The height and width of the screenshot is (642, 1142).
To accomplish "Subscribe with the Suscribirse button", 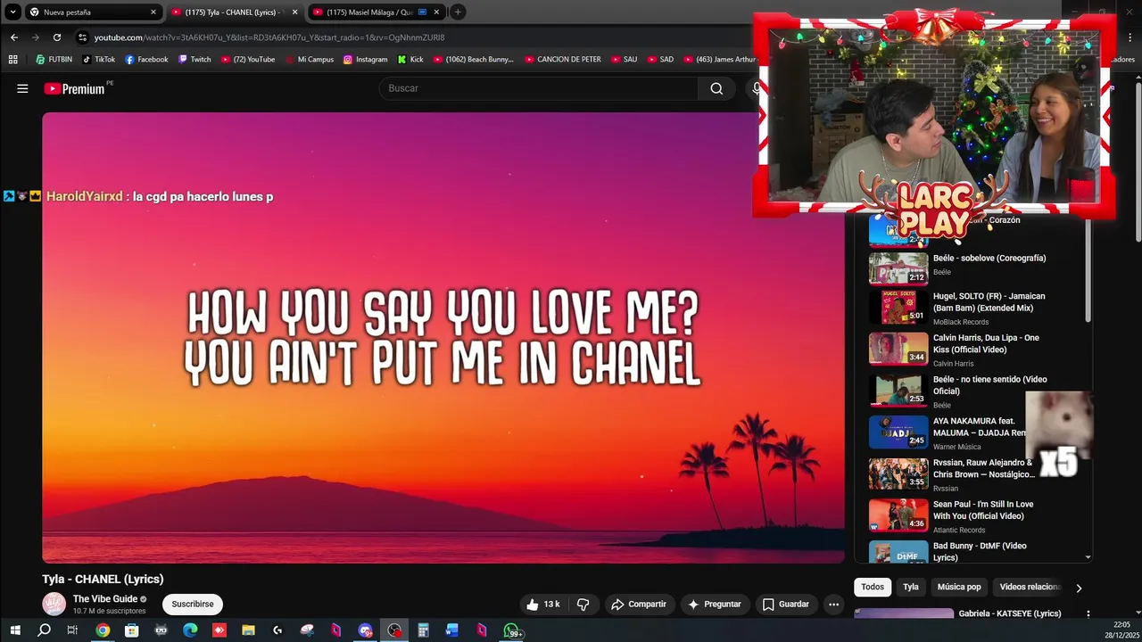I will 193,605.
